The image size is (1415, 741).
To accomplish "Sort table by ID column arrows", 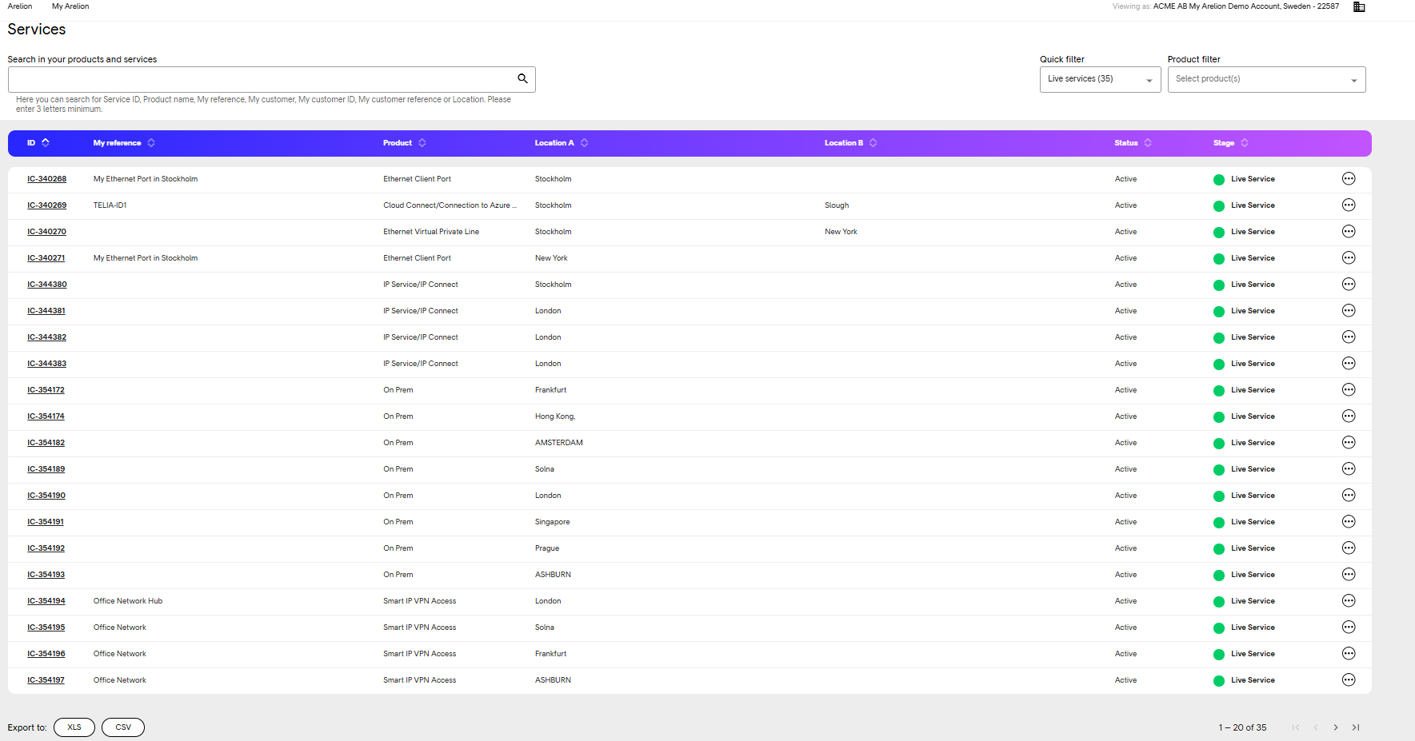I will pos(46,143).
